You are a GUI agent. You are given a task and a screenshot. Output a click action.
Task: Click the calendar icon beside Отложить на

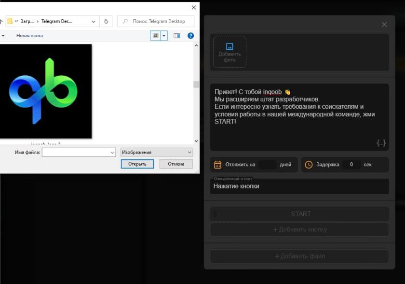(x=218, y=165)
